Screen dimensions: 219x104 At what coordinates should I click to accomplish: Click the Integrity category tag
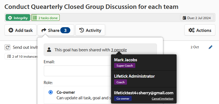pos(18,17)
